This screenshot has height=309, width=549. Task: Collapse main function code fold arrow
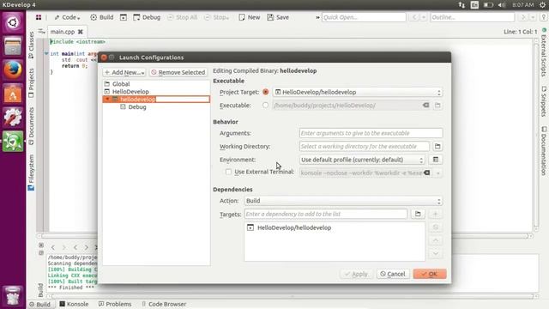[45, 53]
